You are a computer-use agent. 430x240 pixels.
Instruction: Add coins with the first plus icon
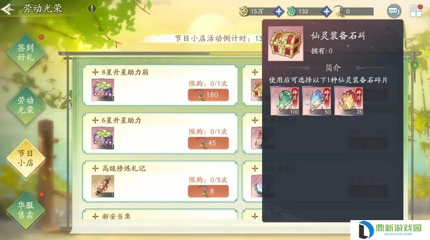279,12
